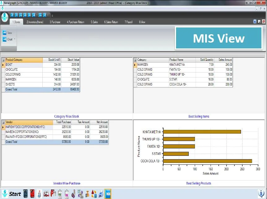Click the KHATA METHA bar in chart

click(202, 132)
